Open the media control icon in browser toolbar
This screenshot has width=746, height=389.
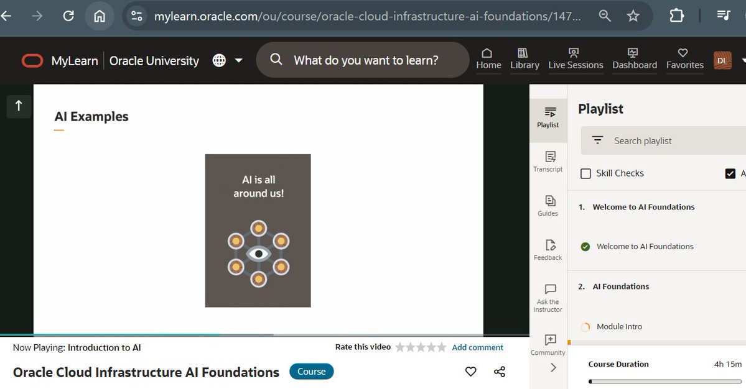[x=724, y=16]
